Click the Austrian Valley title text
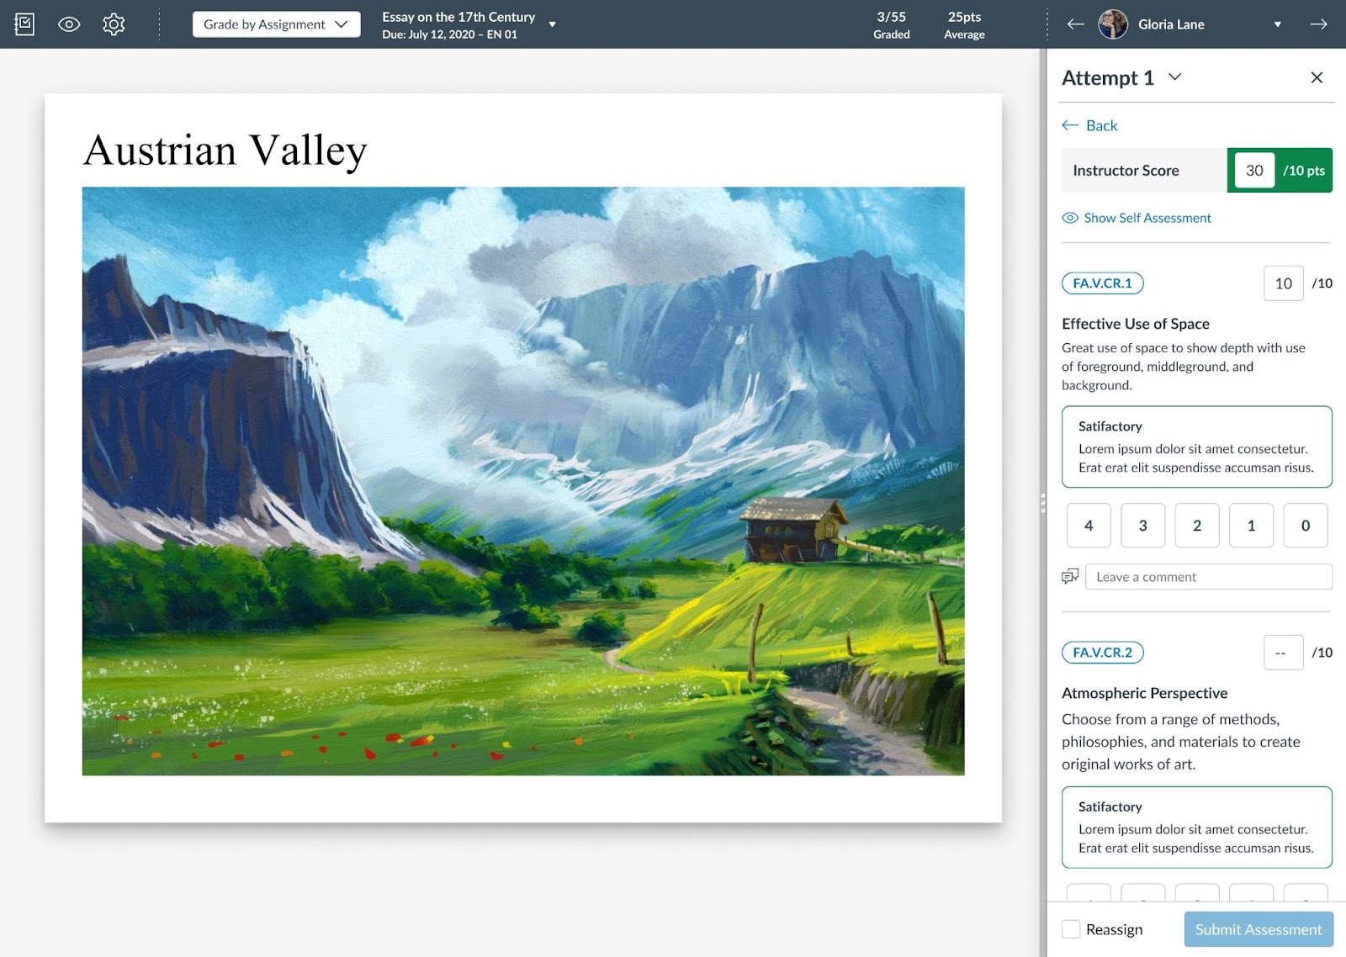This screenshot has height=957, width=1346. (x=225, y=151)
